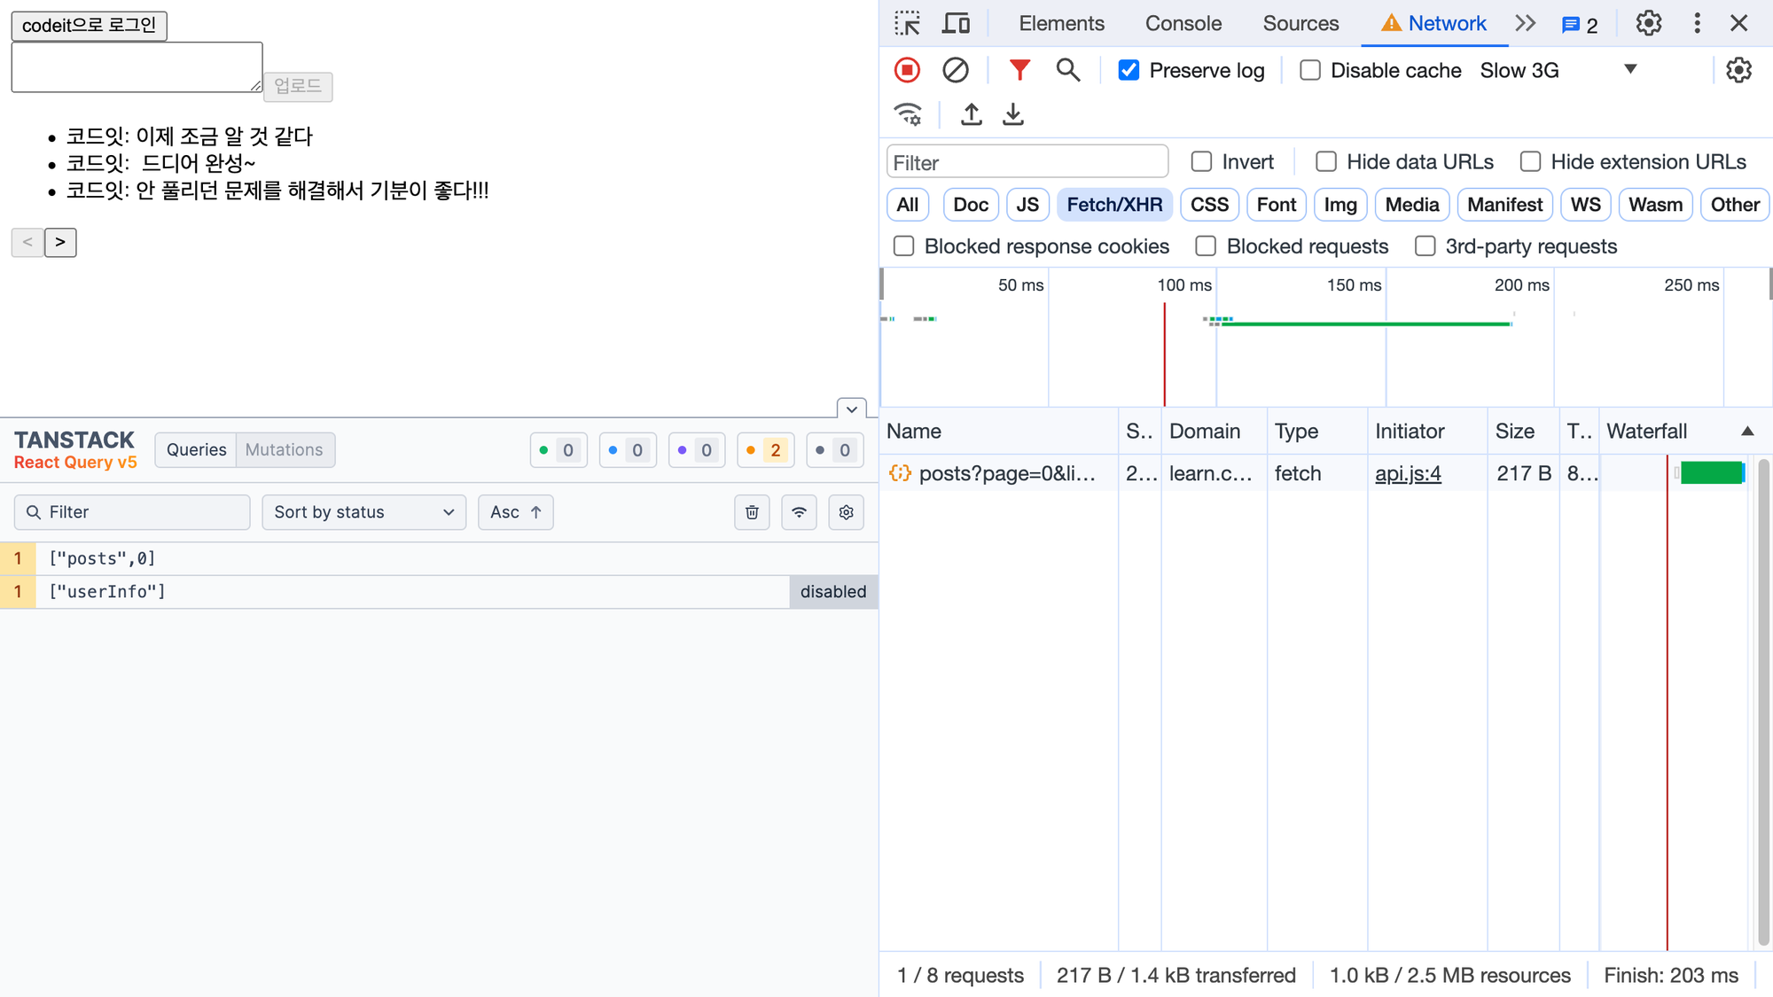1773x997 pixels.
Task: Check 3rd-party requests
Action: (1425, 246)
